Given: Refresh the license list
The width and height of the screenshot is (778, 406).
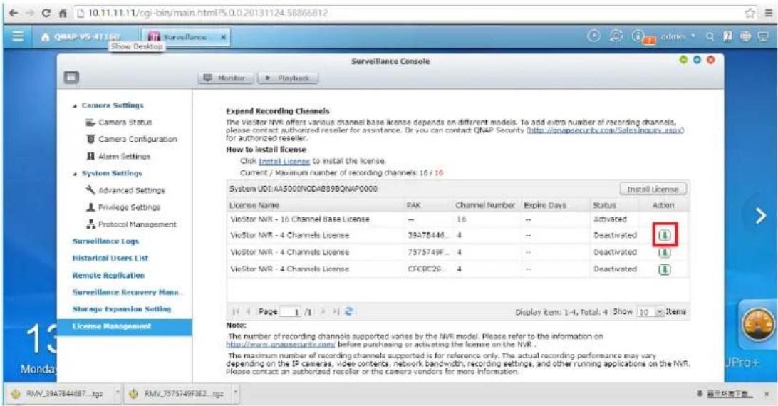Looking at the screenshot, I should (348, 312).
